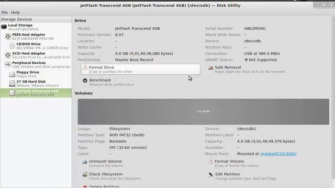
Task: Click the Edit Partition pencil icon
Action: point(210,174)
